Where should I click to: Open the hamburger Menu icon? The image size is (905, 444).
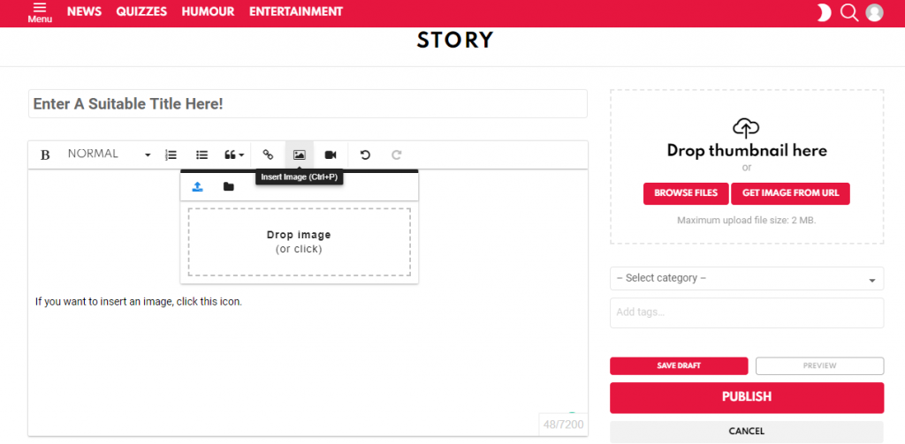click(39, 12)
